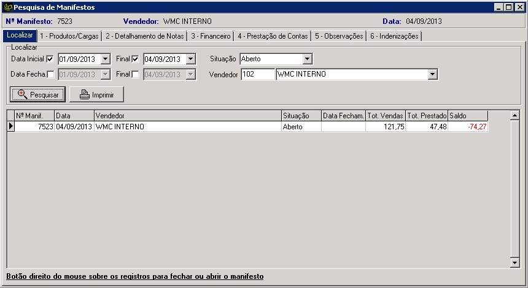528x288 pixels.
Task: Open the 6 - Indenizações tab
Action: 394,36
